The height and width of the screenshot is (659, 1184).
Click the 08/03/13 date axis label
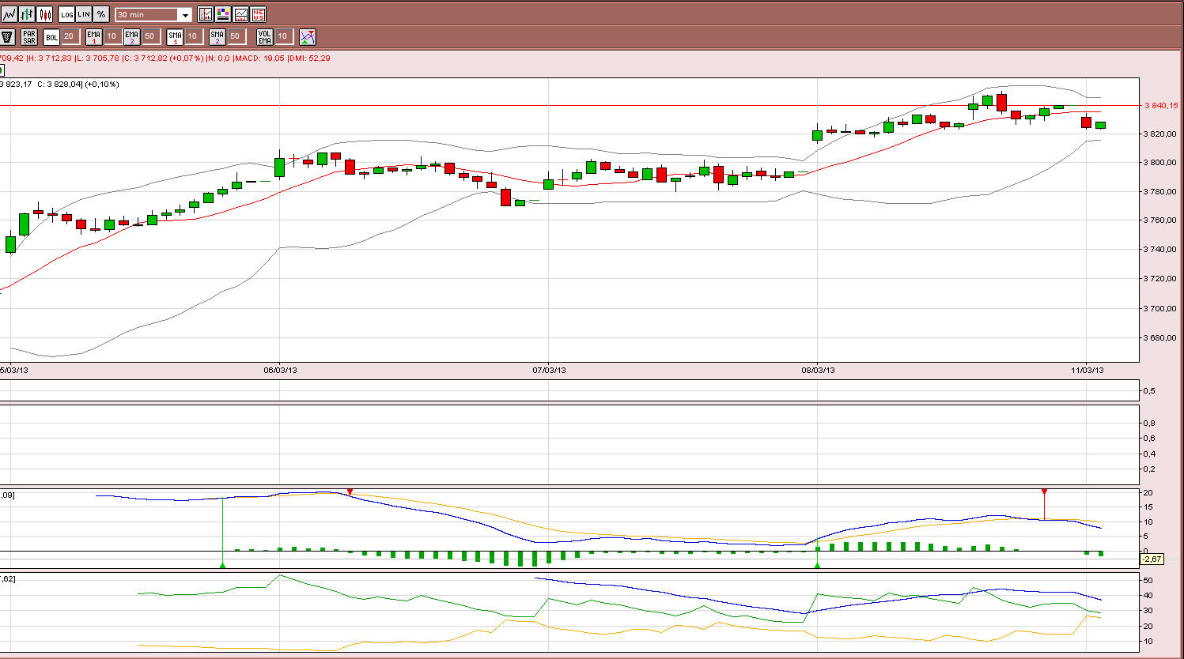(818, 370)
